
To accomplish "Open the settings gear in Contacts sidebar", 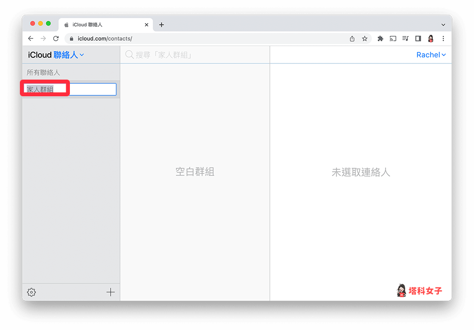I will point(31,292).
